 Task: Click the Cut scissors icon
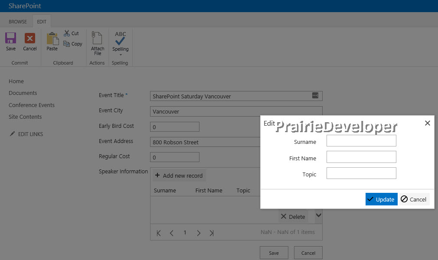66,33
